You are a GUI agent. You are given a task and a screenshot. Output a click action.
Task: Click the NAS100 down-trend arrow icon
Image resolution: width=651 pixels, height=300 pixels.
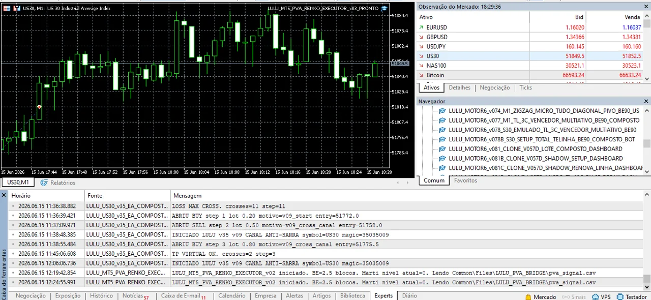[x=421, y=66]
